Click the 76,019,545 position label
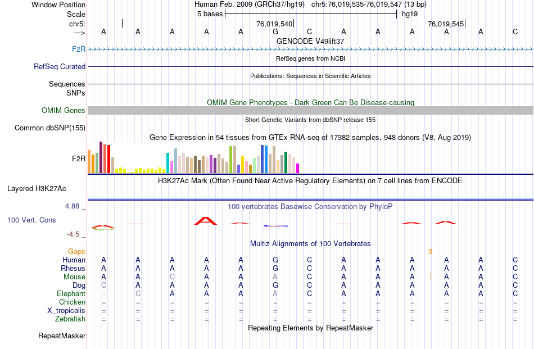This screenshot has height=349, width=534. click(446, 24)
